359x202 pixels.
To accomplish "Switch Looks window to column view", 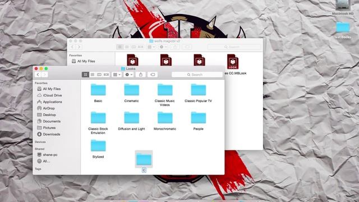I will (99, 75).
